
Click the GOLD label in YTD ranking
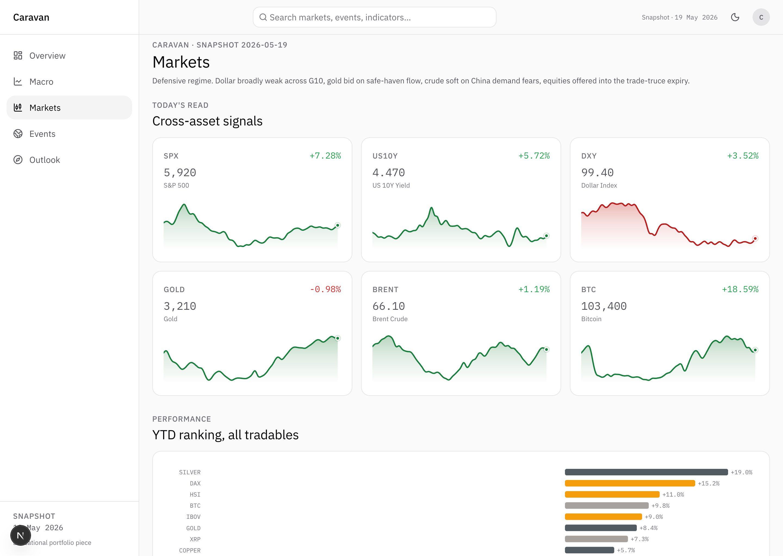(193, 528)
